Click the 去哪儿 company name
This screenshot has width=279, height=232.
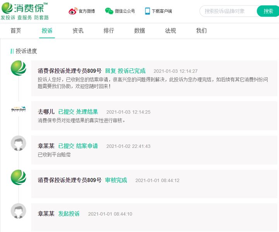tap(46, 112)
